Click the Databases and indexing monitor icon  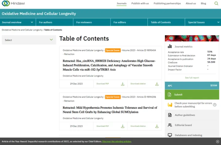point(170,135)
